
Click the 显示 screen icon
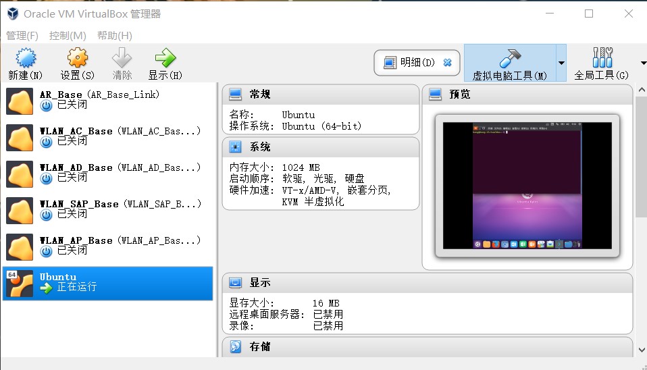coord(235,283)
